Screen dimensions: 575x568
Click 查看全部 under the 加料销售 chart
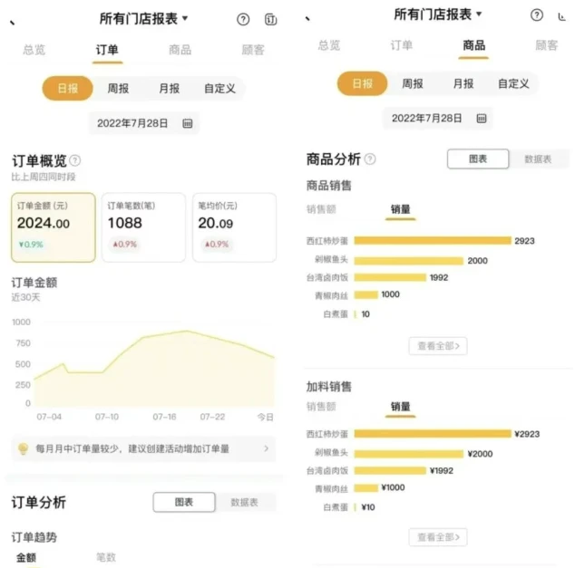(x=438, y=537)
